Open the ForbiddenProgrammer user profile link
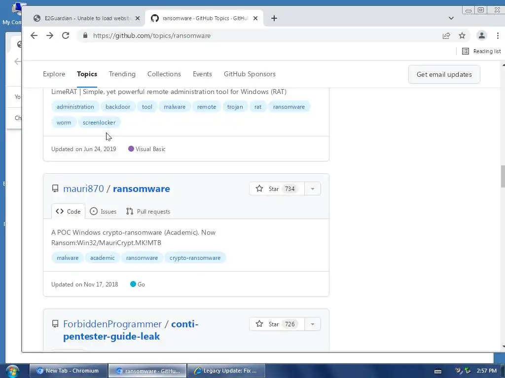 (112, 324)
